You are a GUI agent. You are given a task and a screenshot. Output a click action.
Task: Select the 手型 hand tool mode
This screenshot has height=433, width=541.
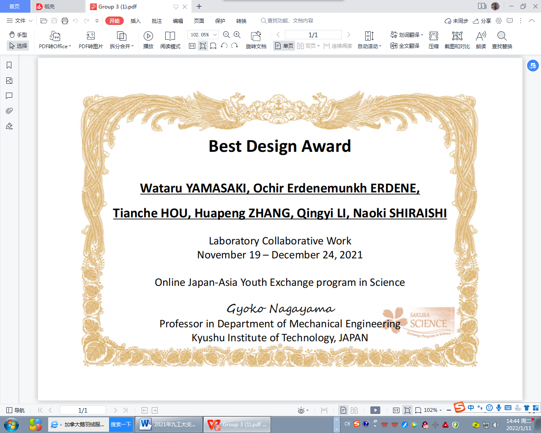click(18, 35)
